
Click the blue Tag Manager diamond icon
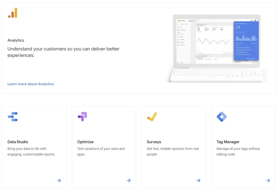click(222, 117)
